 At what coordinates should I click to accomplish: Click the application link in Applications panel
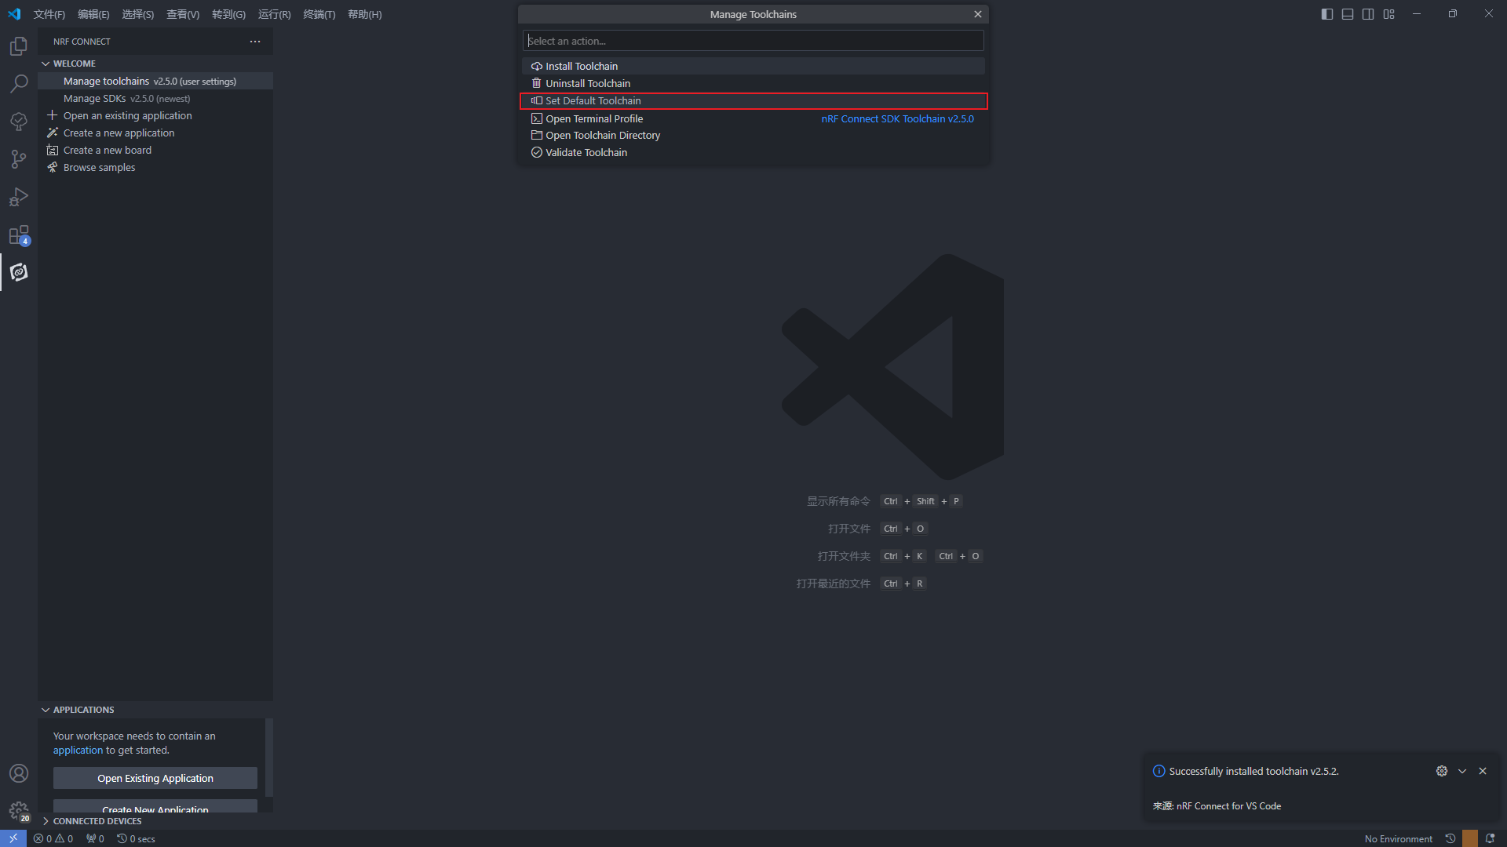pyautogui.click(x=78, y=750)
